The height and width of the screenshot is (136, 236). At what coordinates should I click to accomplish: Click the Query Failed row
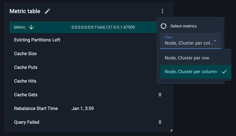coord(27,122)
